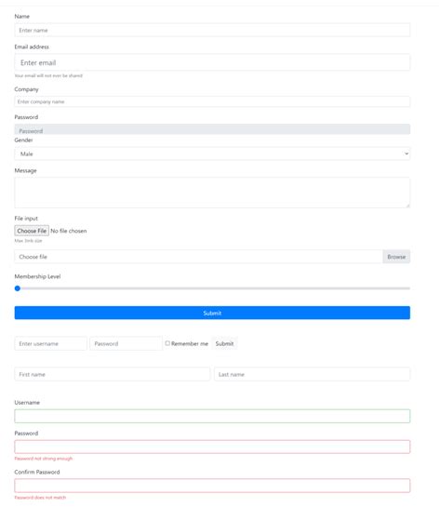Click inside the Message text area

pos(212,193)
